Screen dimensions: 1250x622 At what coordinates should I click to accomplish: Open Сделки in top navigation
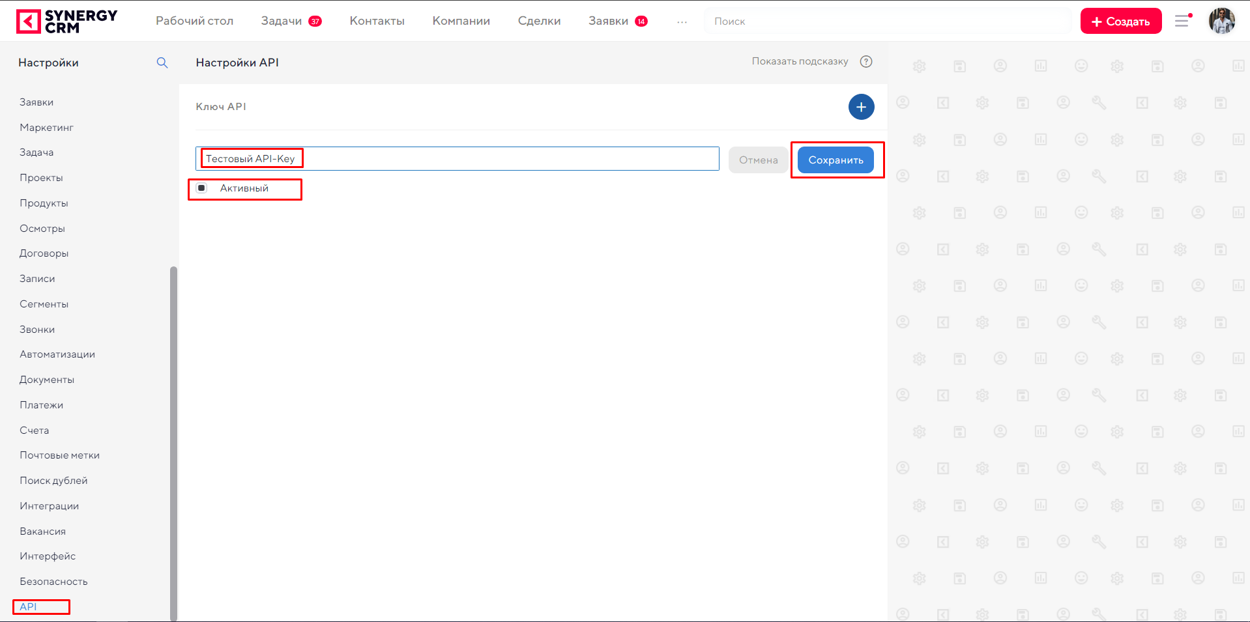[539, 21]
